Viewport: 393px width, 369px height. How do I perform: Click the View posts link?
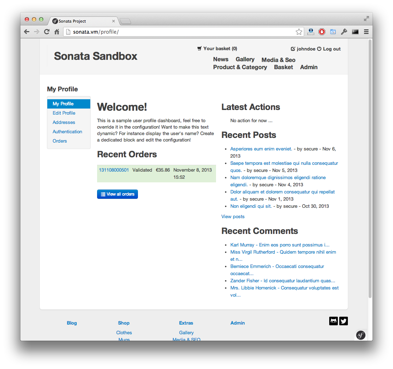(233, 217)
